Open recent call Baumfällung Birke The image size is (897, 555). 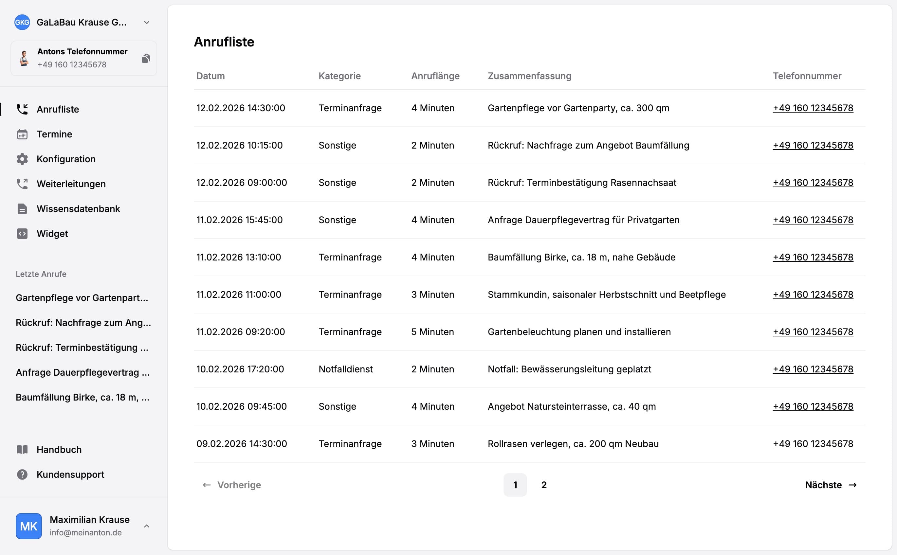click(x=82, y=397)
